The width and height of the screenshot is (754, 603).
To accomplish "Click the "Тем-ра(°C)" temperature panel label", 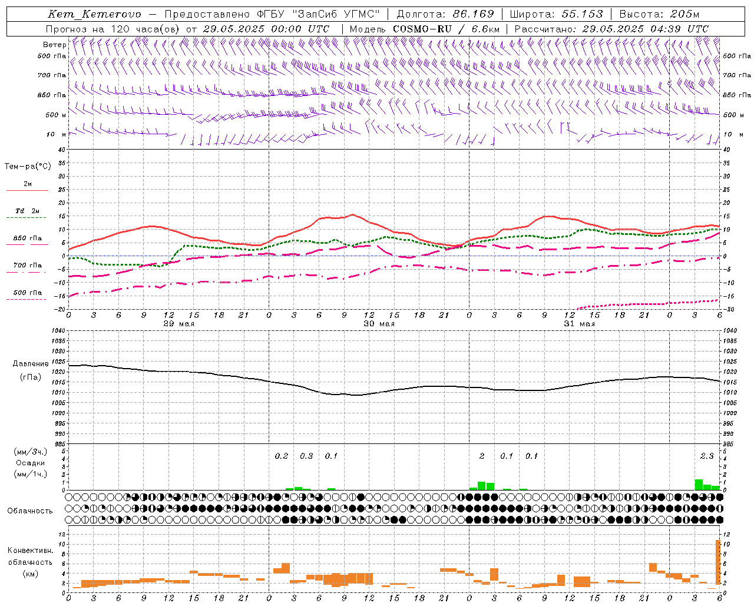I will point(28,166).
